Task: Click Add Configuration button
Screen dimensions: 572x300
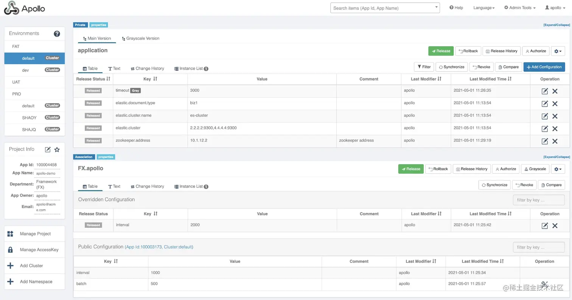Action: point(544,67)
